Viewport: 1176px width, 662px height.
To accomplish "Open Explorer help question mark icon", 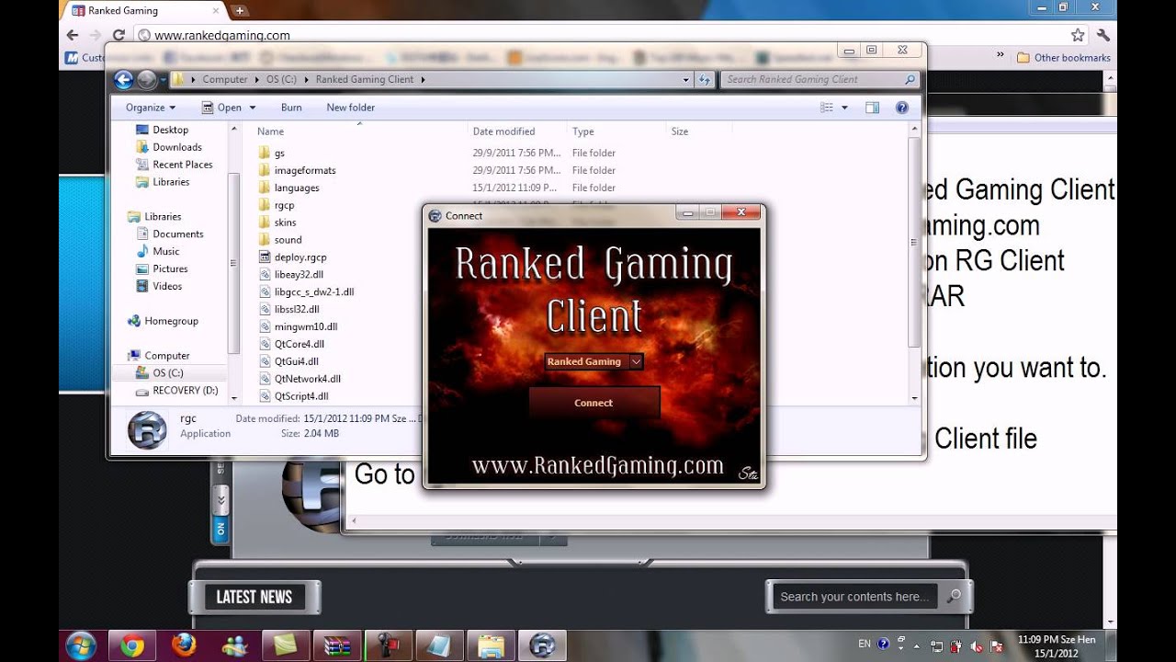I will (902, 108).
